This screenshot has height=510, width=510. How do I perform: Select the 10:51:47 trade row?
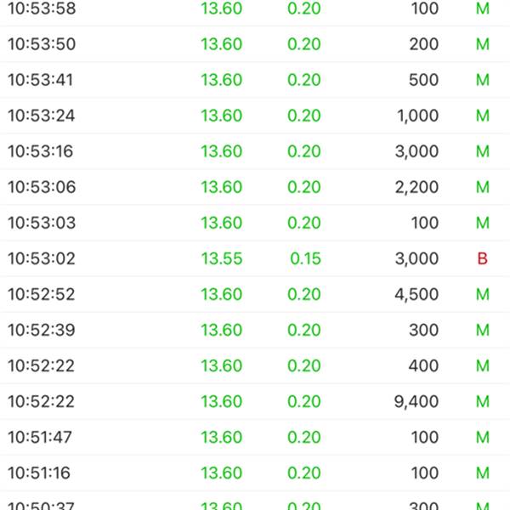(x=255, y=437)
